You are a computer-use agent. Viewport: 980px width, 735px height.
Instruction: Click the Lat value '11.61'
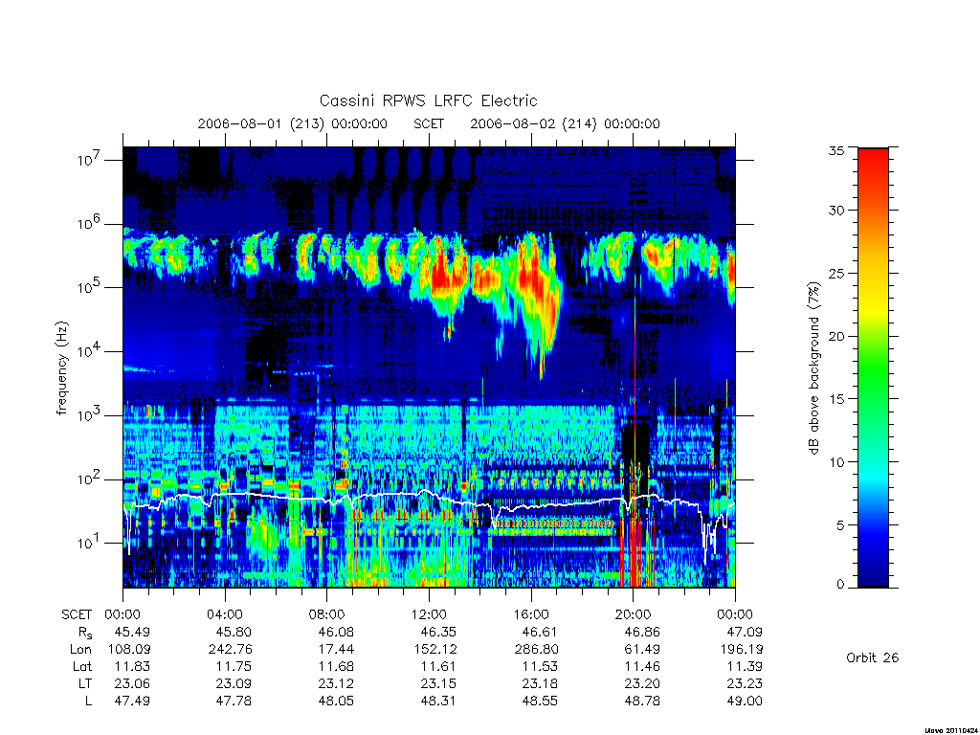(438, 666)
